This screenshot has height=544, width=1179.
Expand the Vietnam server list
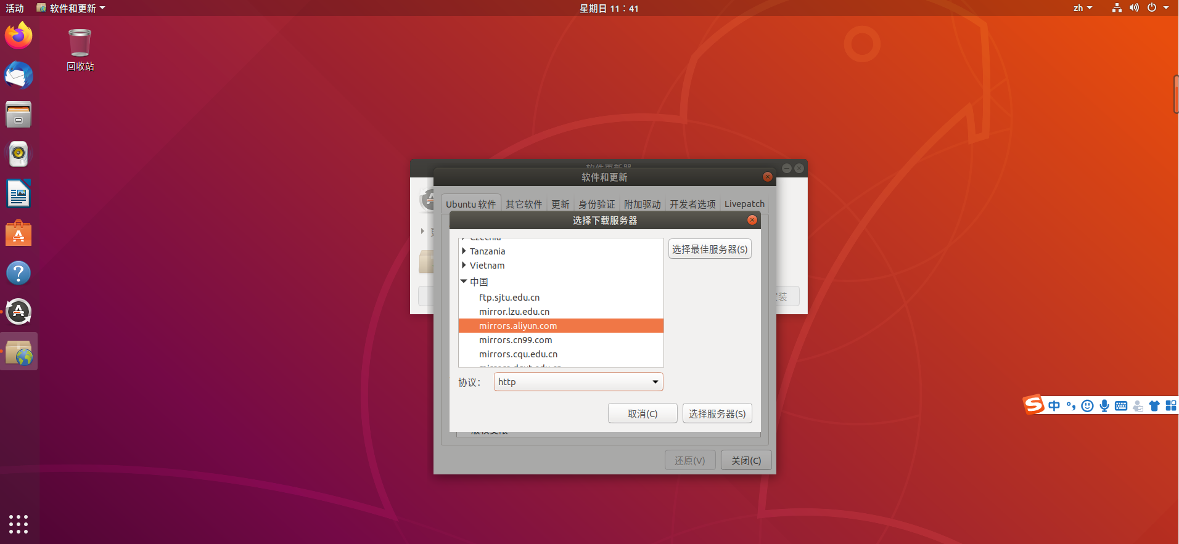tap(464, 266)
